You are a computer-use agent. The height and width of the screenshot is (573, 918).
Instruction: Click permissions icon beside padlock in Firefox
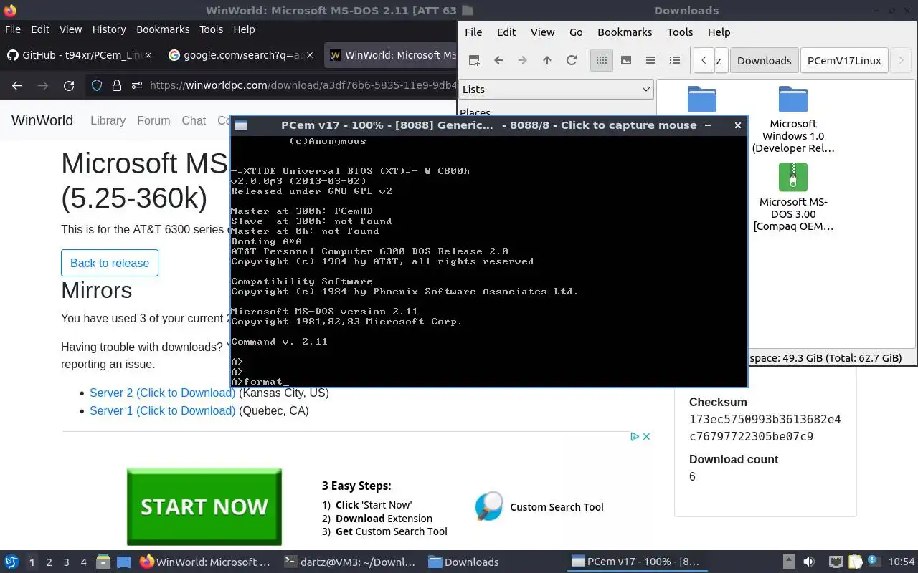click(136, 85)
